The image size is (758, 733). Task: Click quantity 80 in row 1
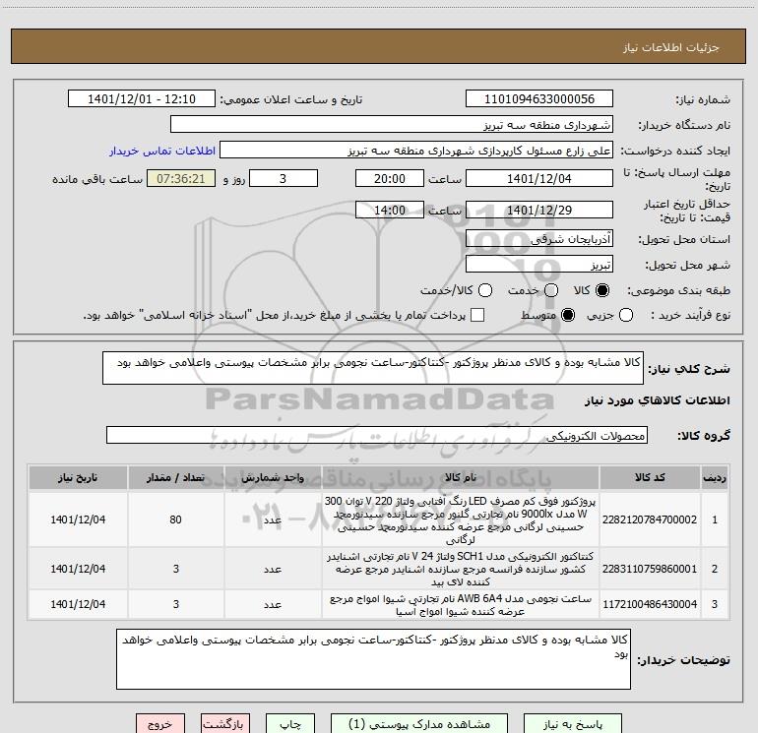pos(176,519)
